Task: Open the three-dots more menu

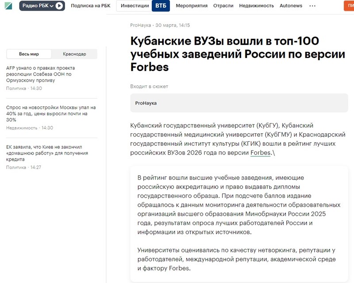Action: click(x=312, y=6)
